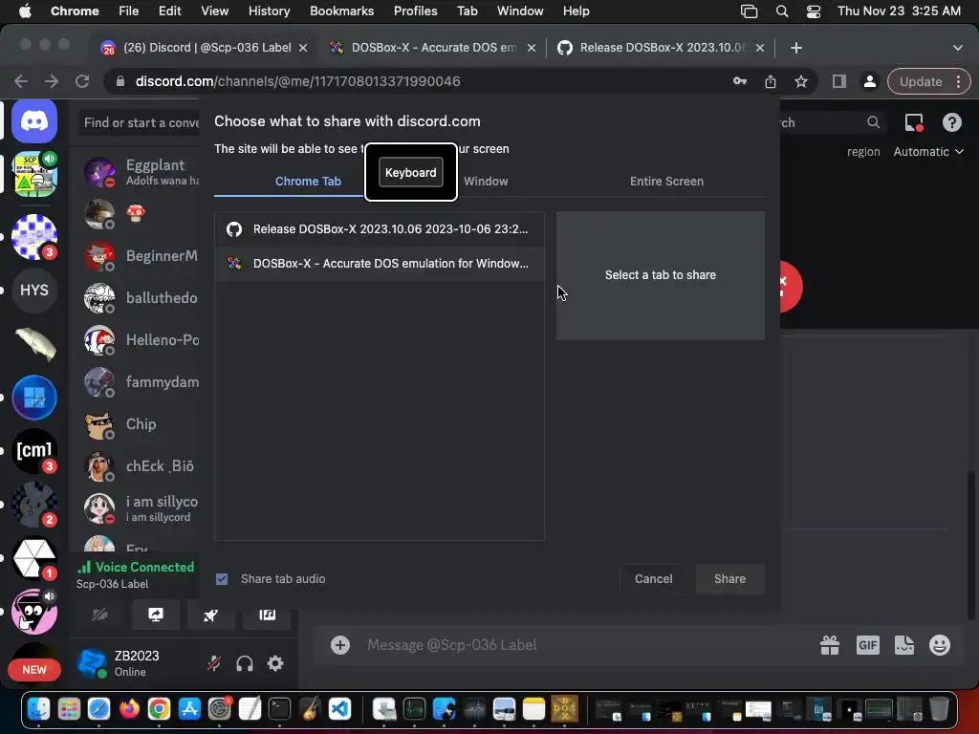Open the SCP server with voice indicator

(x=34, y=174)
